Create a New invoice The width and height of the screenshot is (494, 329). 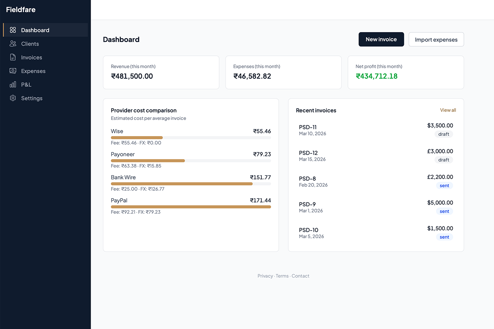(x=381, y=39)
